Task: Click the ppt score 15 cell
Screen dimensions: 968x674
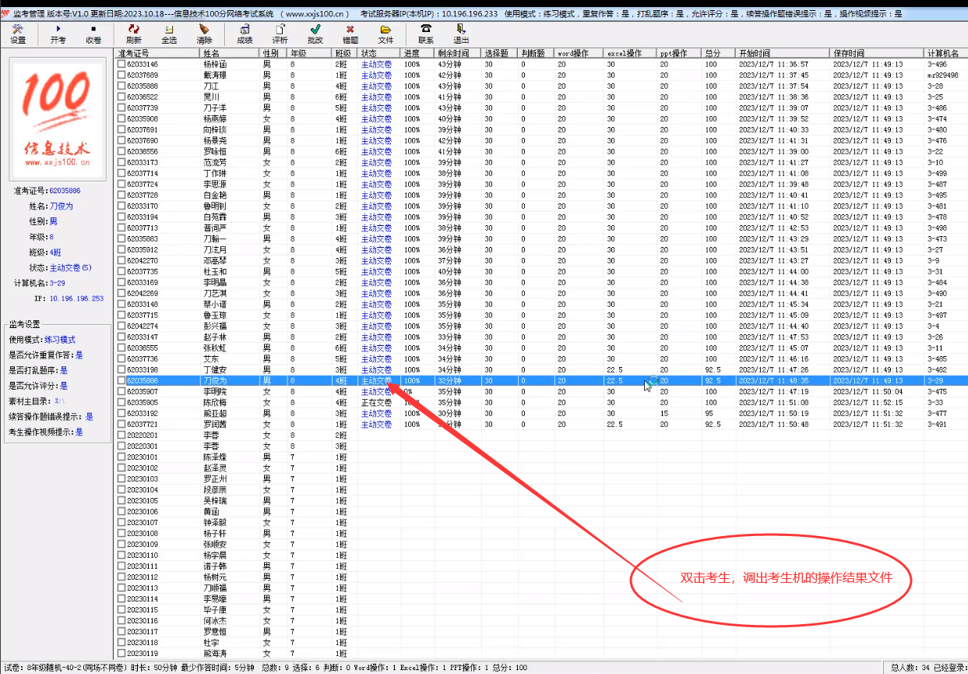Action: (664, 413)
